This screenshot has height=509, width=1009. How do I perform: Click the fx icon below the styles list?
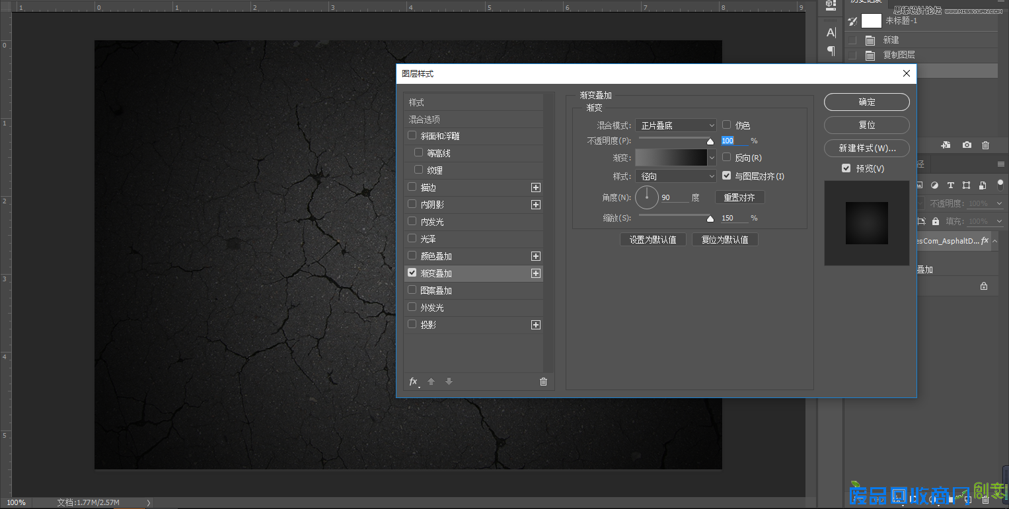coord(413,381)
